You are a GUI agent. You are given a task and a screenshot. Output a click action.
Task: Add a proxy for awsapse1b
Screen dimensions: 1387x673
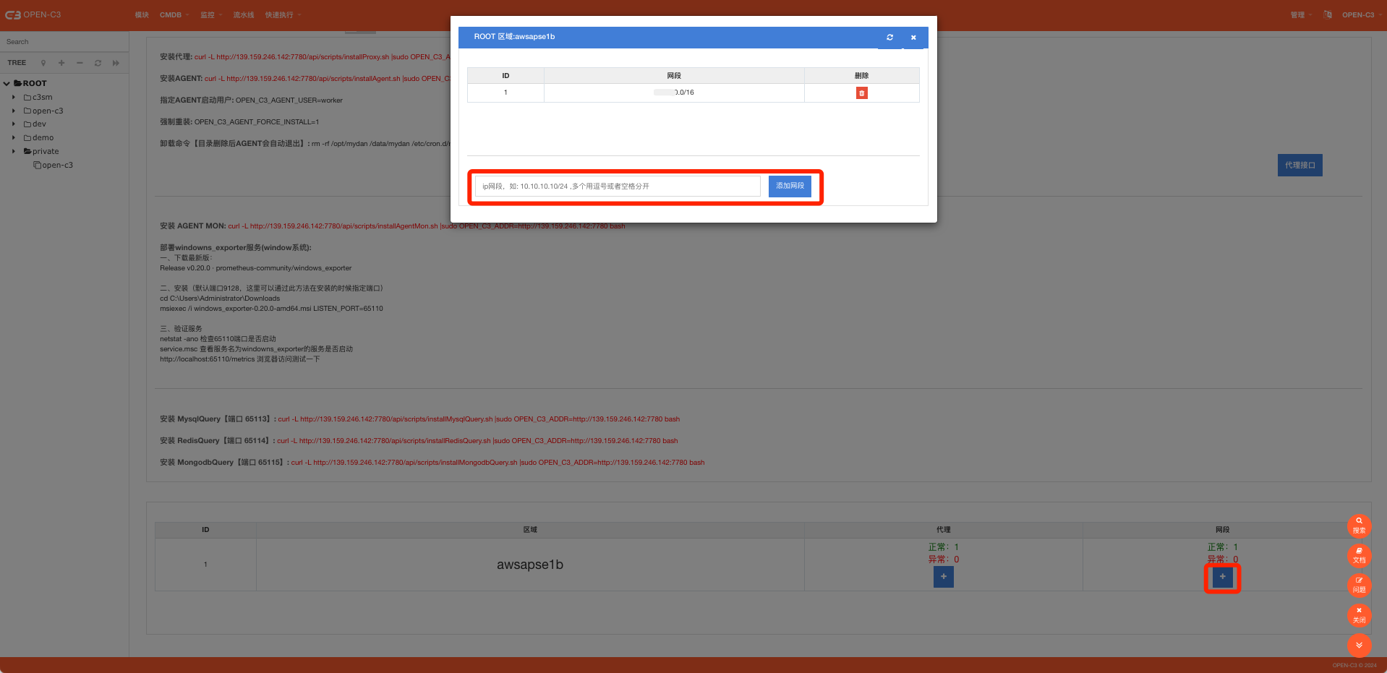pos(944,577)
